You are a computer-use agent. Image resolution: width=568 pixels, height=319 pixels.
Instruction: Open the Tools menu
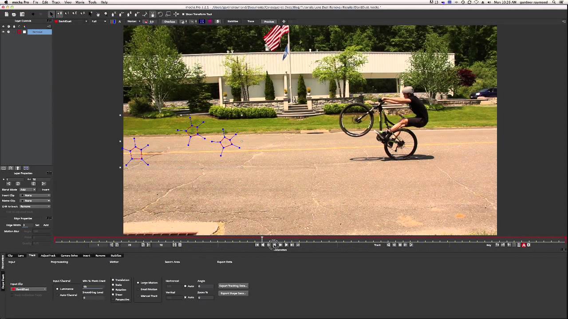point(92,2)
